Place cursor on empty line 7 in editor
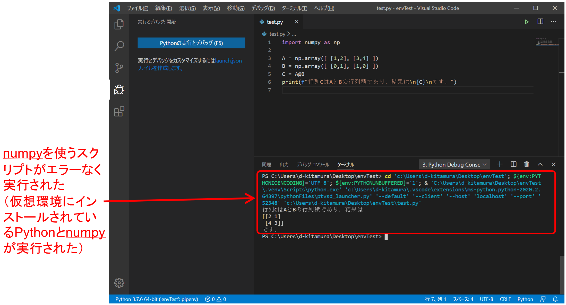 point(408,90)
